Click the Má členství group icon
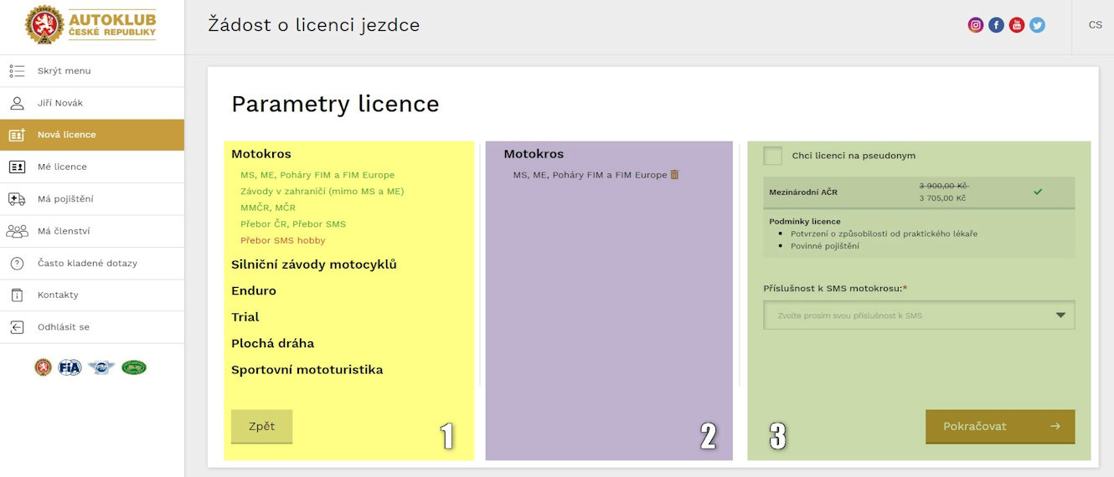Screen dimensions: 1114x477 [17, 231]
